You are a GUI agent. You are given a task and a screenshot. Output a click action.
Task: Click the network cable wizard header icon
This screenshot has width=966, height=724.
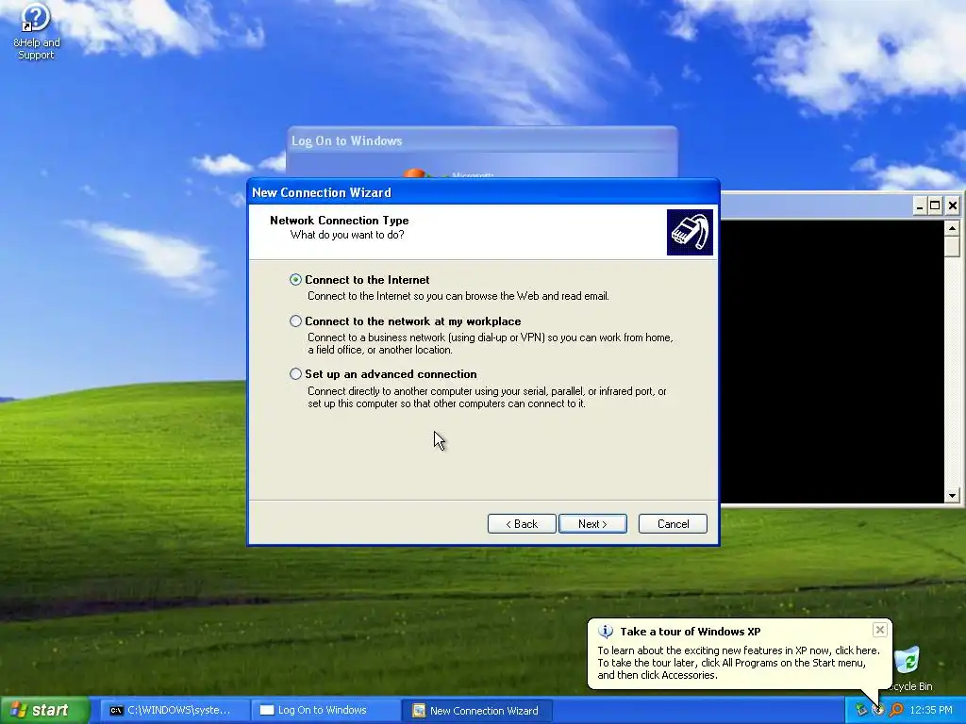(x=690, y=232)
